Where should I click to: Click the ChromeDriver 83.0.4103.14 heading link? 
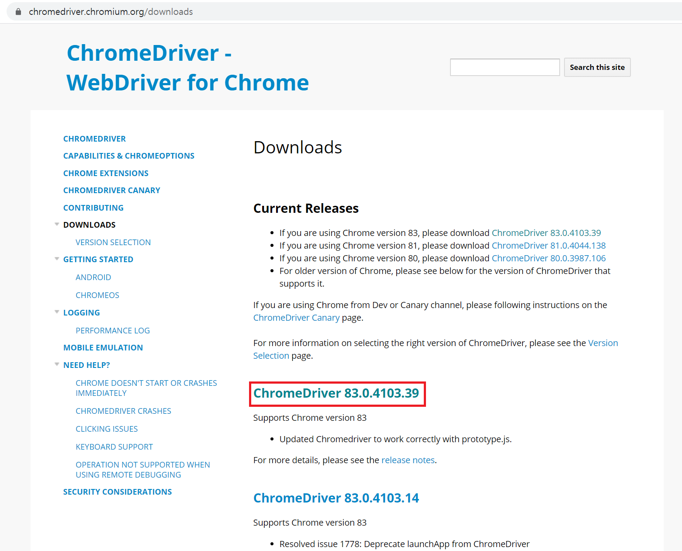point(336,498)
